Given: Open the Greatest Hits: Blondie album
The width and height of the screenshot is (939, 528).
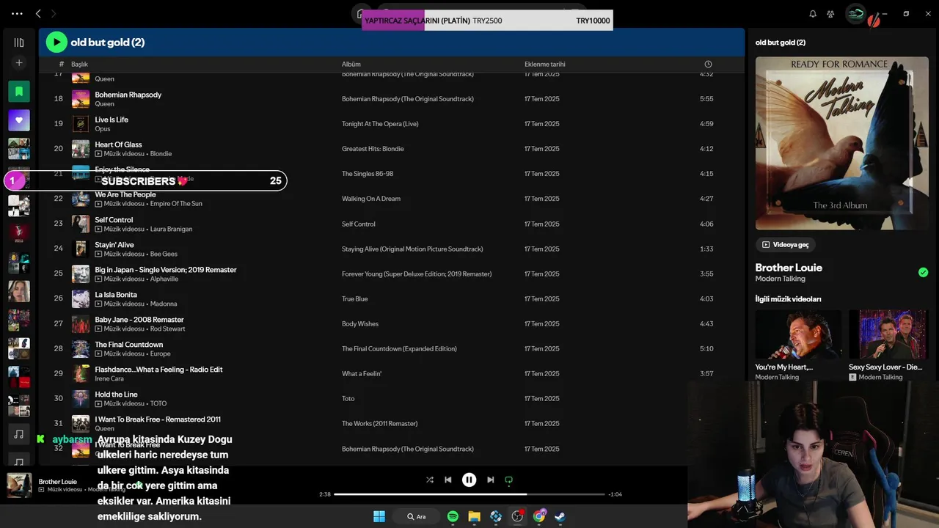Looking at the screenshot, I should pos(373,149).
